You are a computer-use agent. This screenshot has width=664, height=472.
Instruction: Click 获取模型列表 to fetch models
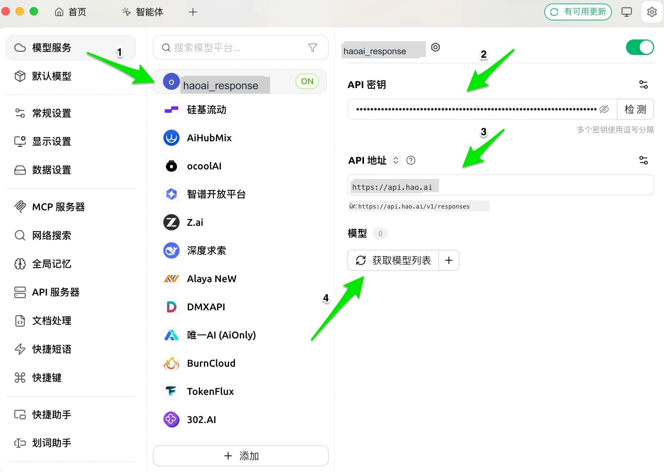click(393, 260)
